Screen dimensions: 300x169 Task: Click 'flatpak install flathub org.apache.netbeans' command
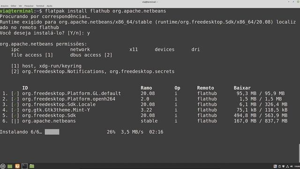(x=105, y=11)
